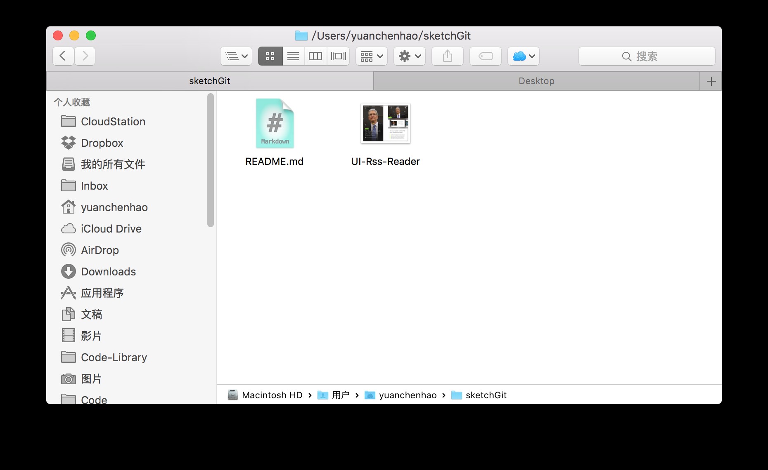Zoom the Finder window with green button
Image resolution: width=768 pixels, height=470 pixels.
click(x=91, y=35)
